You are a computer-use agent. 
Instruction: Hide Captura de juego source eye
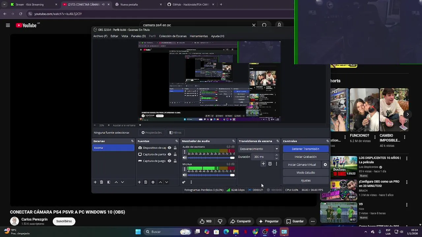tap(169, 161)
